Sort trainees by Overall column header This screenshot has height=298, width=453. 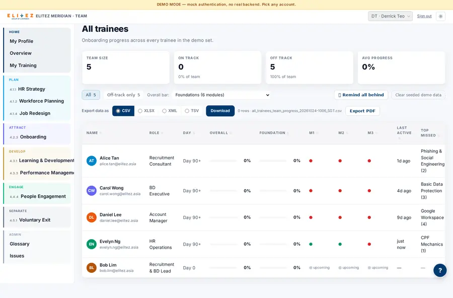[x=220, y=133]
